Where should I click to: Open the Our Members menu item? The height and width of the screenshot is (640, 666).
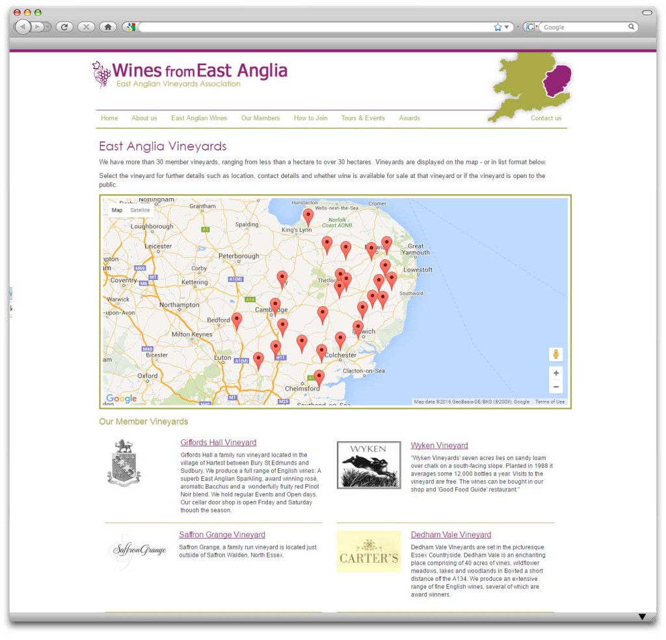(x=260, y=118)
